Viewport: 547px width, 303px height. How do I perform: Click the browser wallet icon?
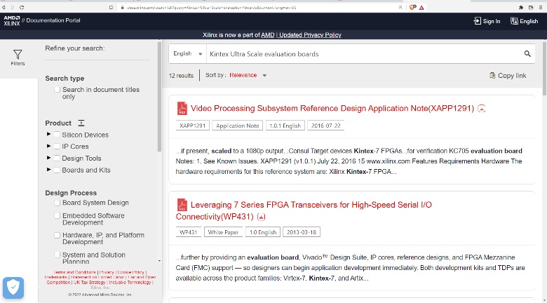(531, 7)
